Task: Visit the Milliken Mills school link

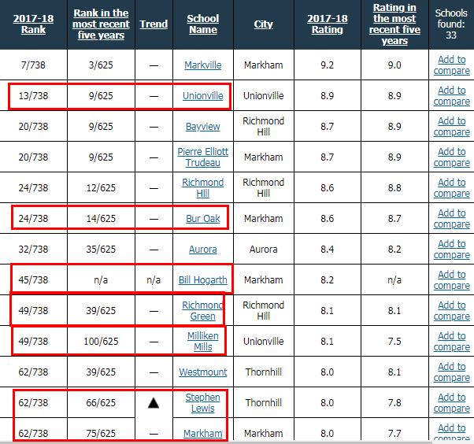Action: pyautogui.click(x=202, y=342)
